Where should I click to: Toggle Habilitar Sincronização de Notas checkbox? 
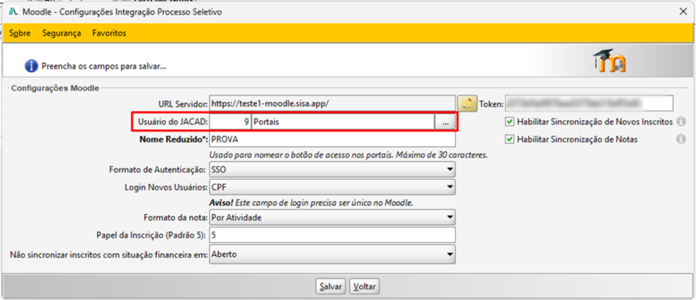point(509,139)
